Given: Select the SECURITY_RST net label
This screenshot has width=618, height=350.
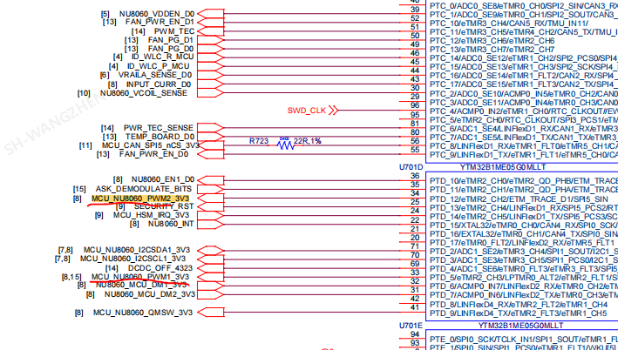Looking at the screenshot, I should pos(163,206).
